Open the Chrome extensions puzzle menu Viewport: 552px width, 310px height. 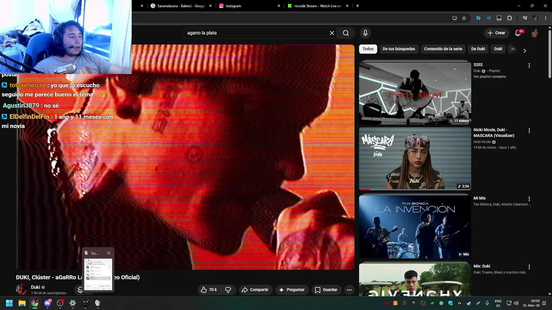pyautogui.click(x=510, y=18)
